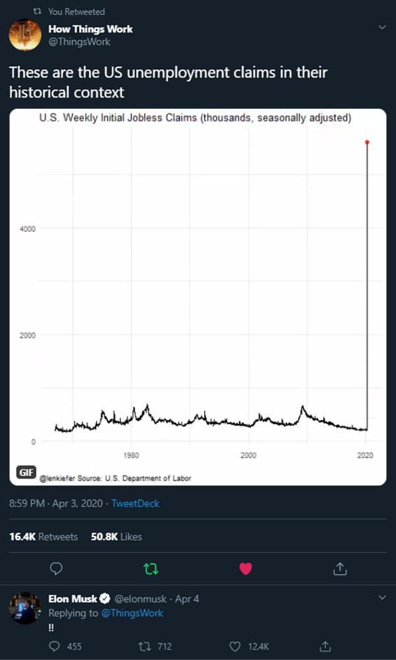The image size is (396, 660).
Task: Click the reply icon under main tweet
Action: click(57, 568)
